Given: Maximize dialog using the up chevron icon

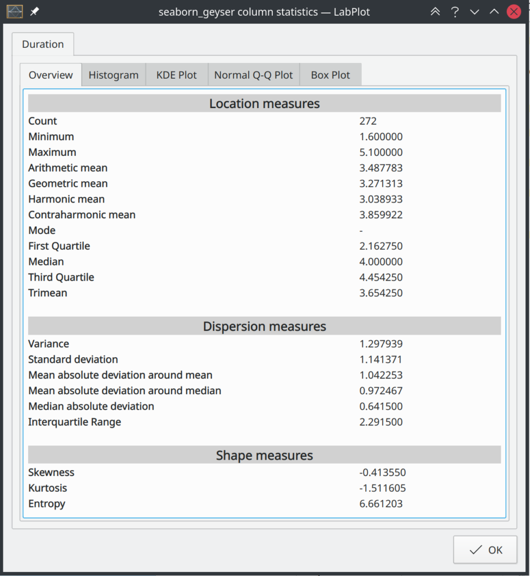Looking at the screenshot, I should (493, 11).
